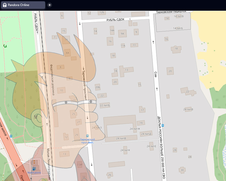Viewport: 226px width, 181px height.
Task: Select building 20б on the map
Action: (x=98, y=87)
